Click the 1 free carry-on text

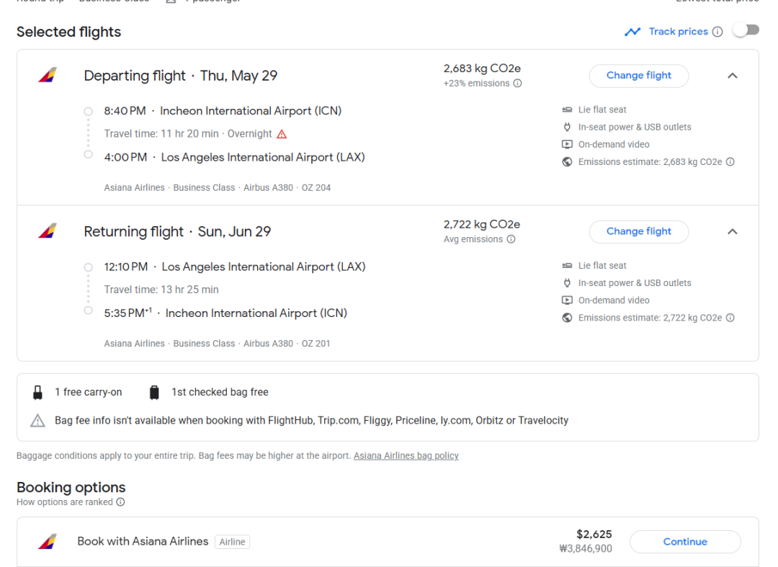89,392
